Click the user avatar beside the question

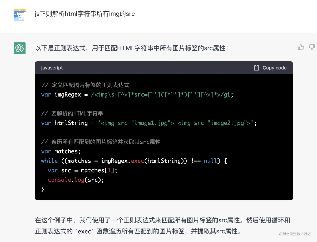point(19,14)
